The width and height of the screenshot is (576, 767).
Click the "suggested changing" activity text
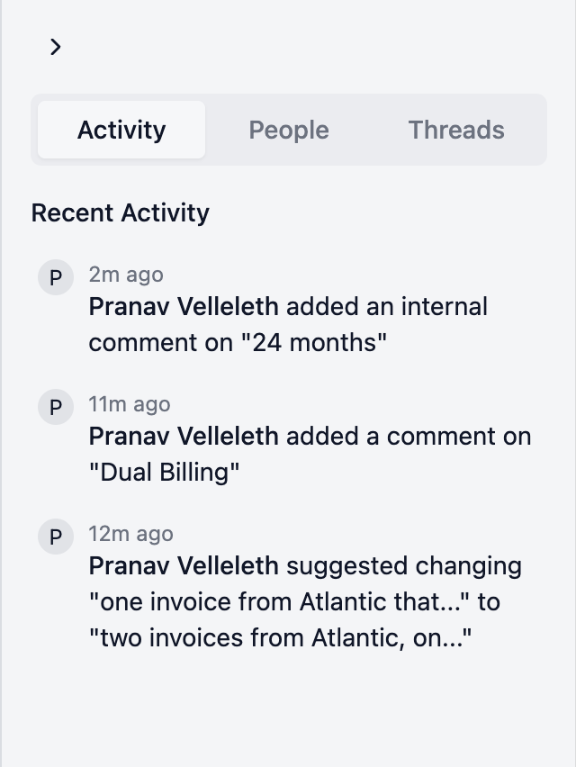(x=404, y=566)
